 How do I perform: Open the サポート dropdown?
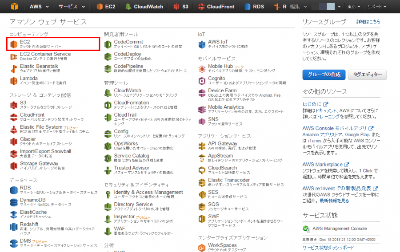coord(377,7)
